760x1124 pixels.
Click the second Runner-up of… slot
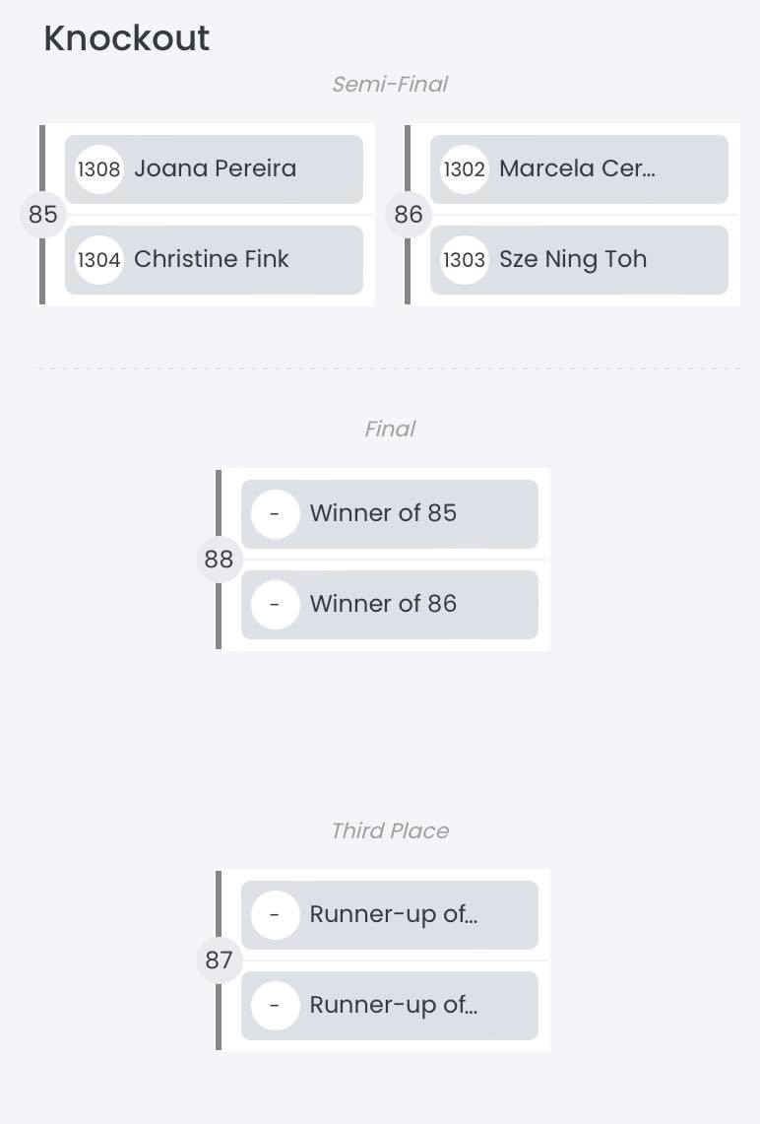(393, 1006)
